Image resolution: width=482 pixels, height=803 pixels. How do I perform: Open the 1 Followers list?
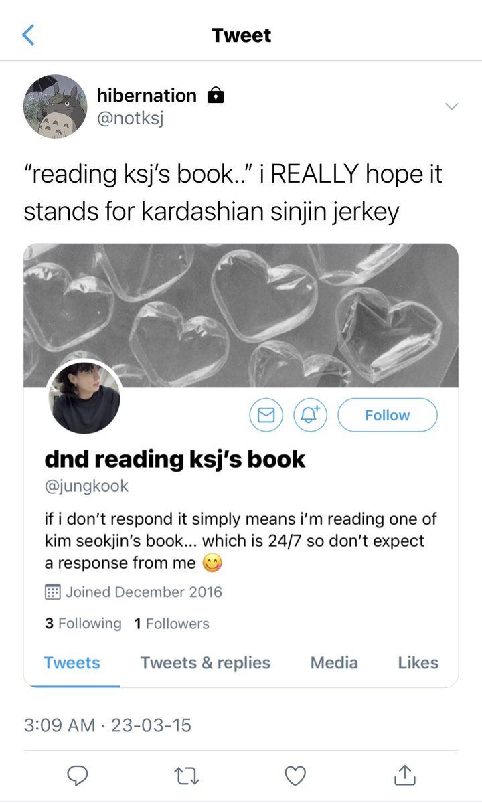click(x=171, y=624)
